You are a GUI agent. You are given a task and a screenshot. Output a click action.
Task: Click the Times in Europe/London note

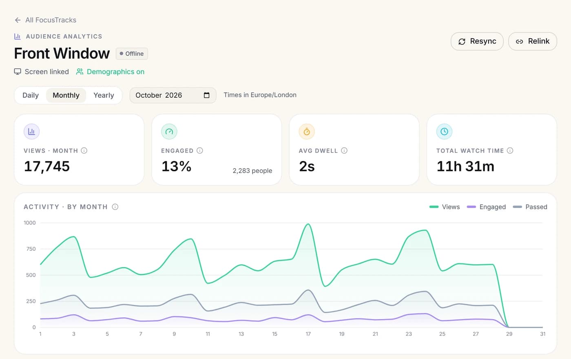click(260, 95)
